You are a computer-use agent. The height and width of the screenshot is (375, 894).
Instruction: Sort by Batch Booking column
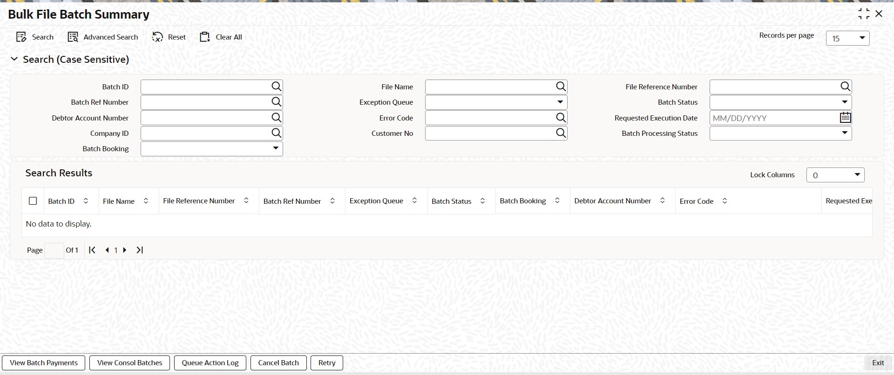click(x=557, y=201)
